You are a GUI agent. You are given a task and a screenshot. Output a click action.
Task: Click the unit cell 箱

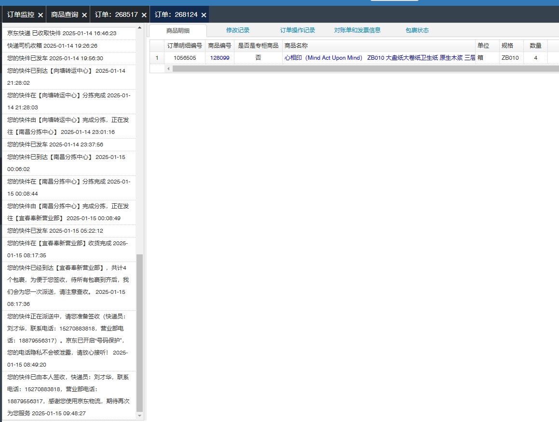(487, 58)
